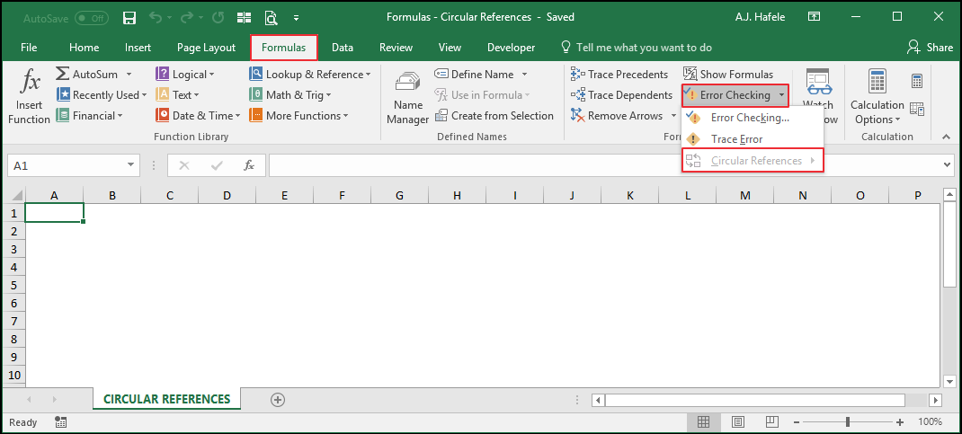Click the 100% zoom level
962x434 pixels.
931,421
